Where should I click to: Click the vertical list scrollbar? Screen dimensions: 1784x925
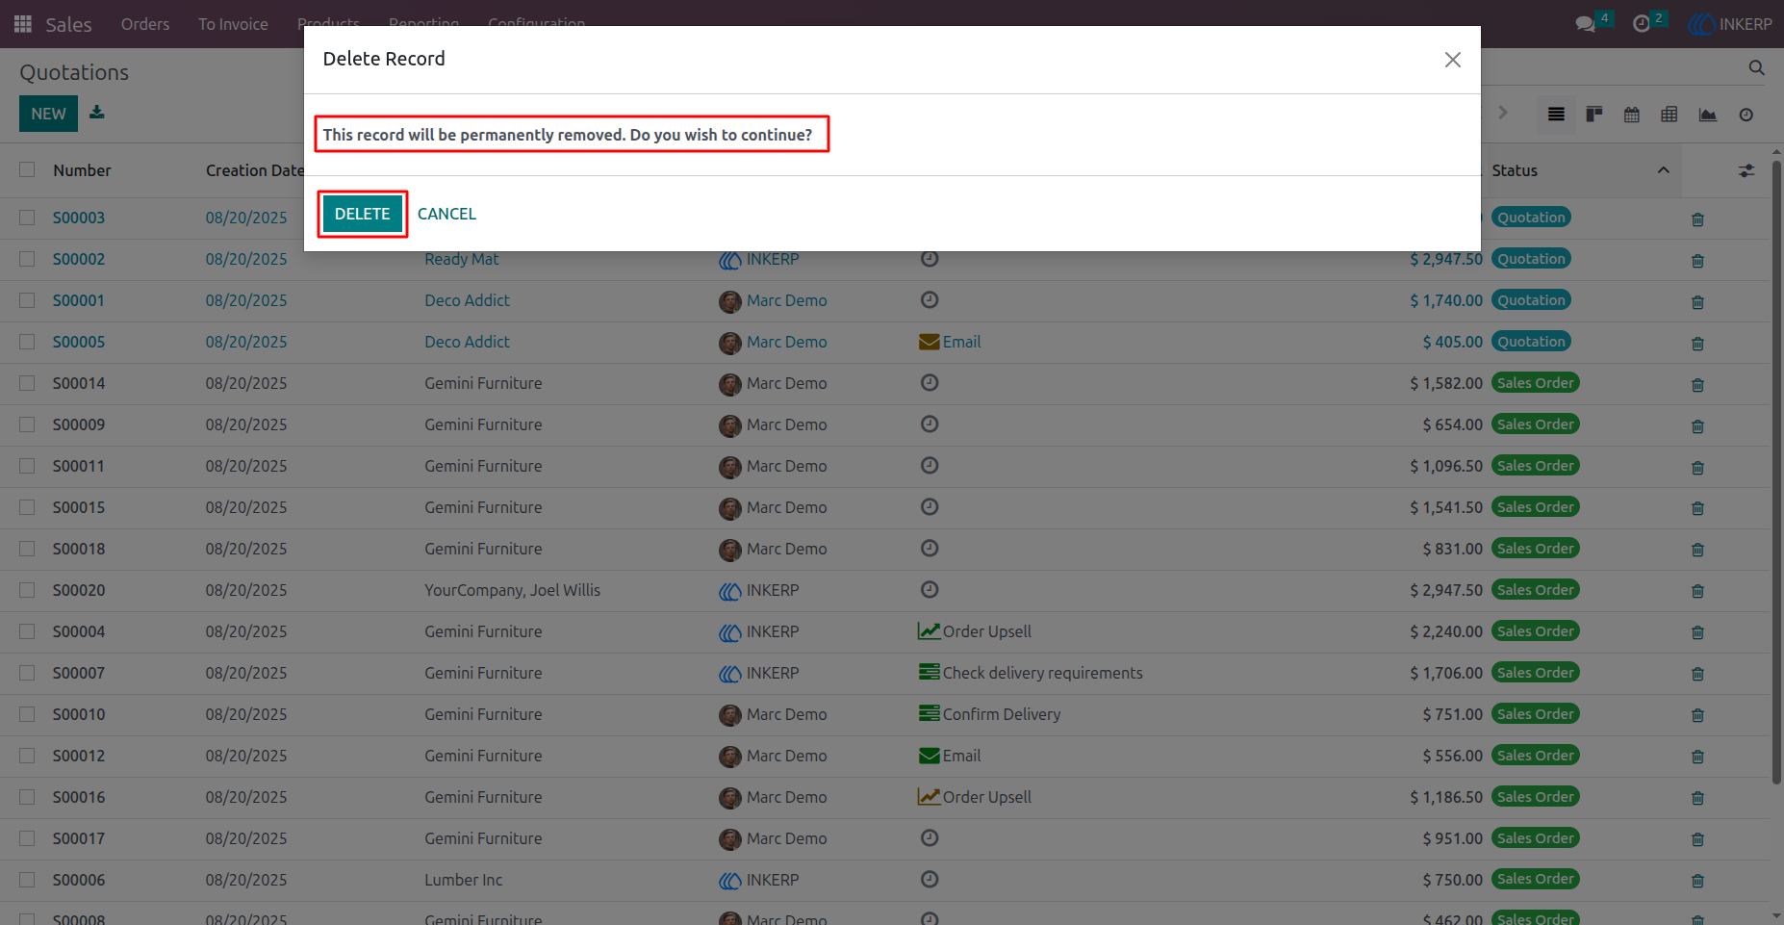pyautogui.click(x=1776, y=472)
